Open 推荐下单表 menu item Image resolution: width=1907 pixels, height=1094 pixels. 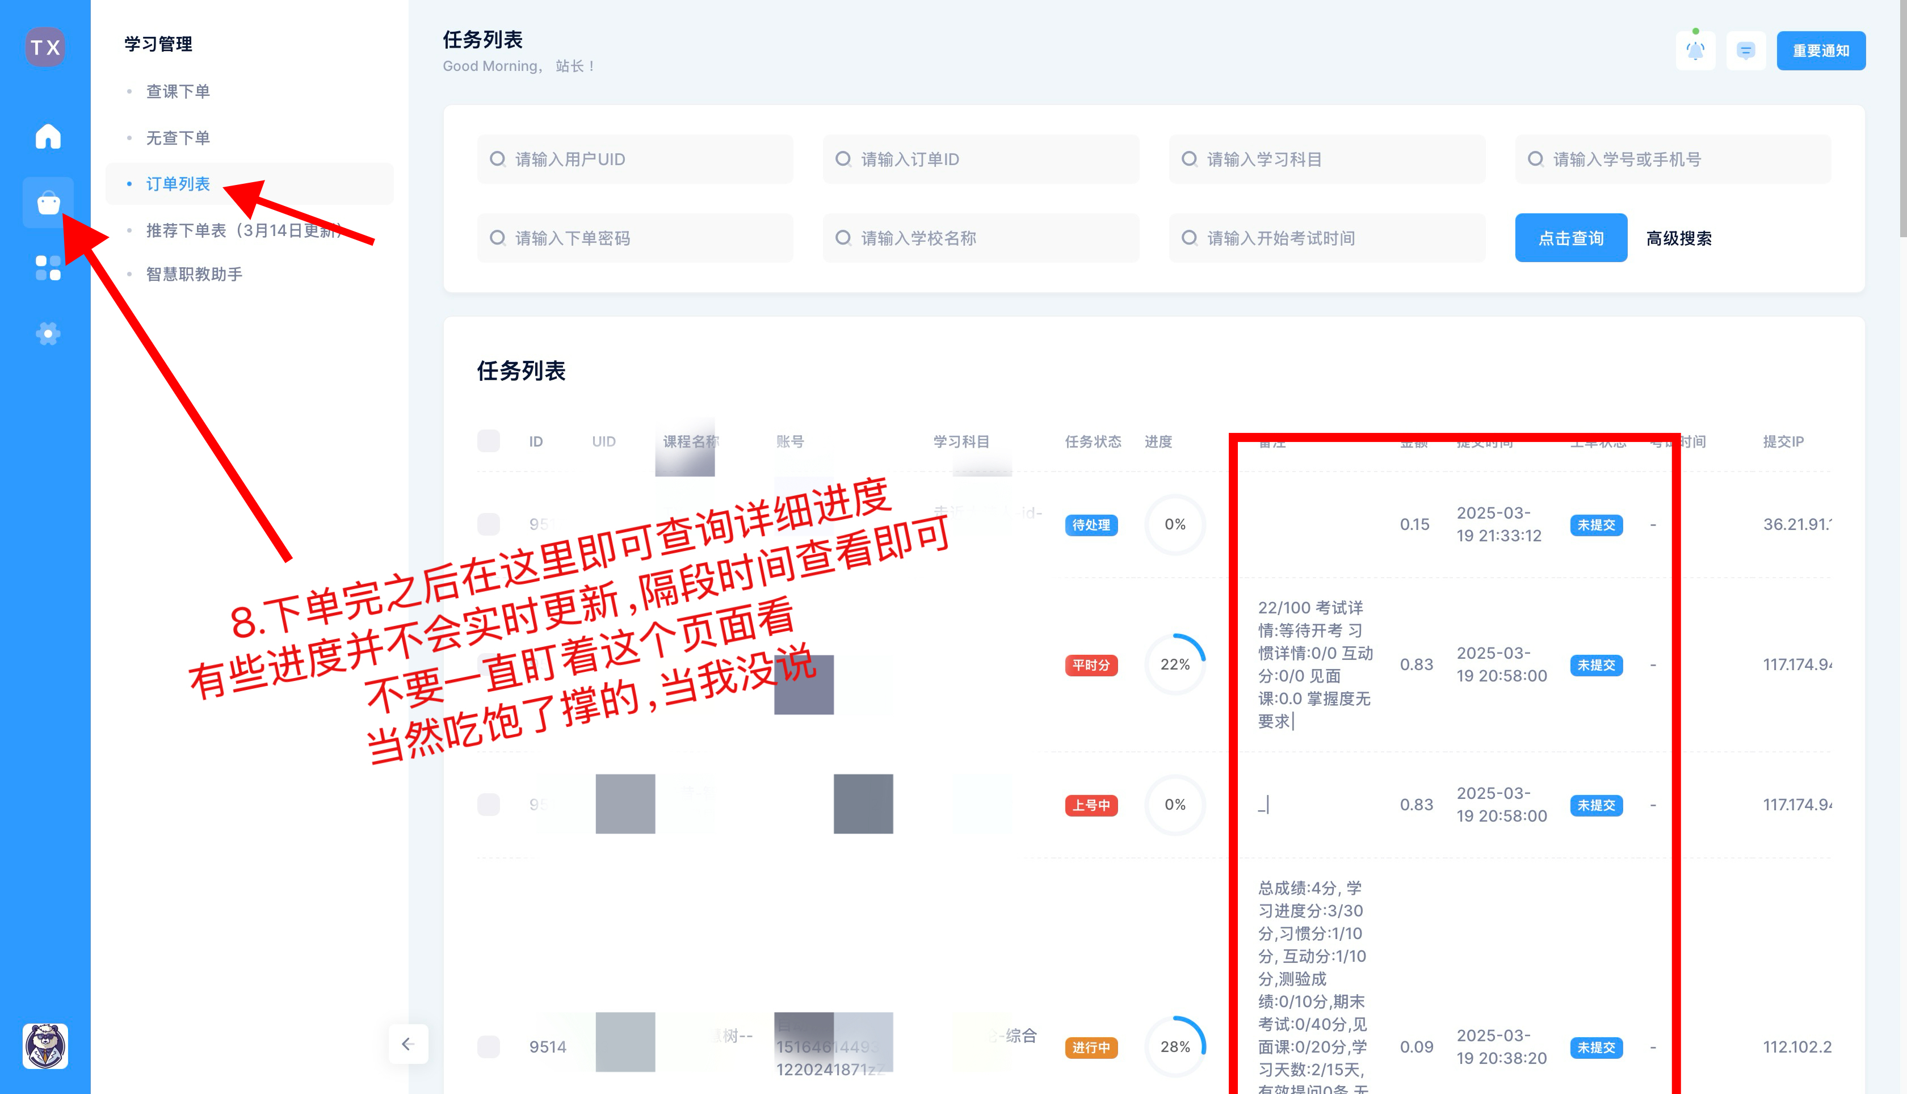coord(246,230)
